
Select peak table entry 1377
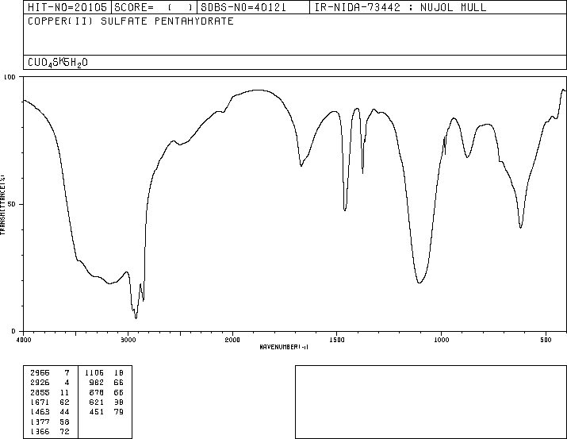[x=40, y=422]
